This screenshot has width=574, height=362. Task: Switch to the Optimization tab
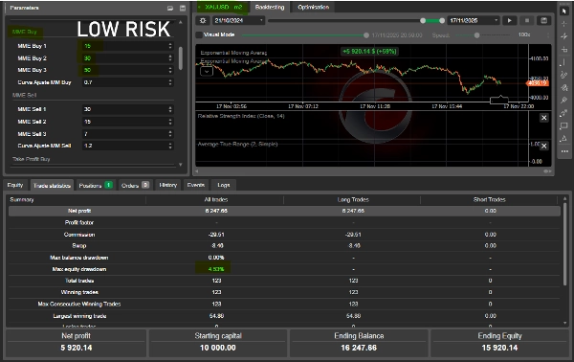[x=314, y=7]
